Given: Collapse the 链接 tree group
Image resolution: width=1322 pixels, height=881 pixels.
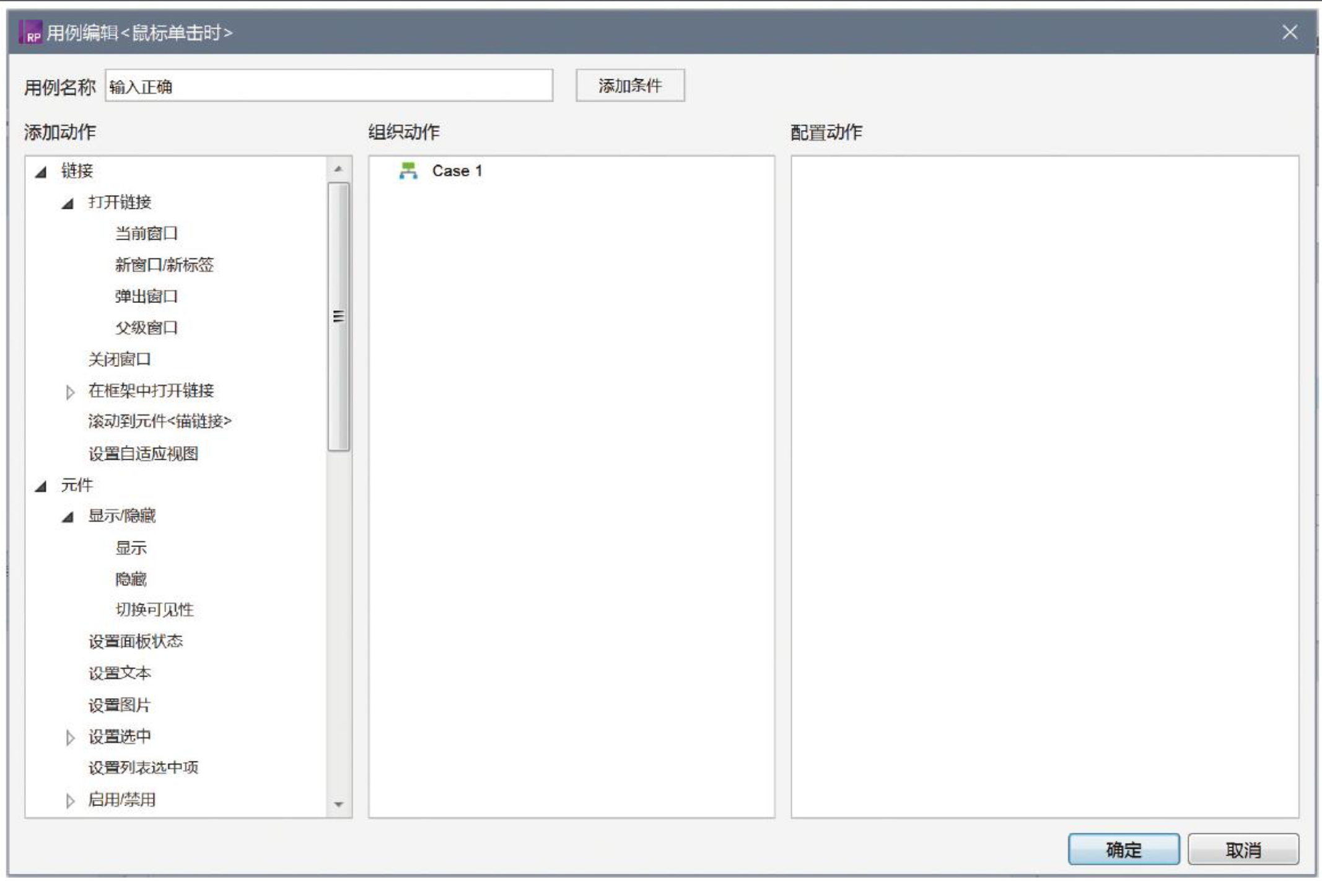Looking at the screenshot, I should click(x=41, y=172).
